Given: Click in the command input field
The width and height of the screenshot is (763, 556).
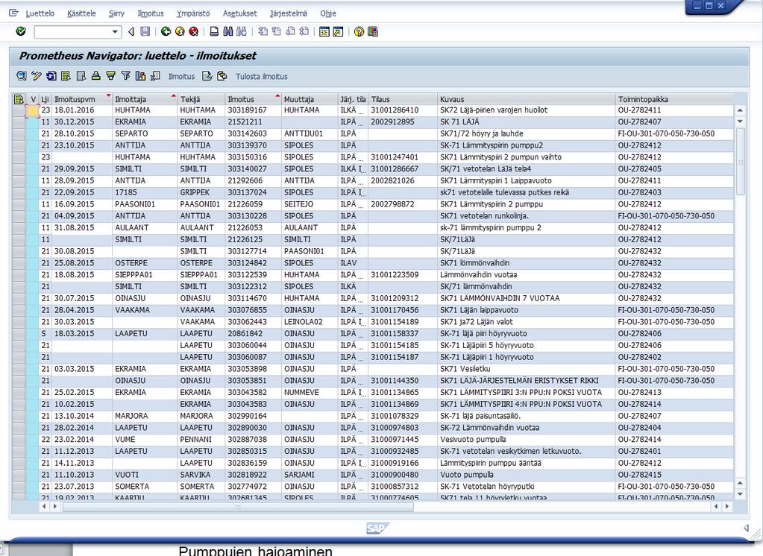Looking at the screenshot, I should coord(72,31).
